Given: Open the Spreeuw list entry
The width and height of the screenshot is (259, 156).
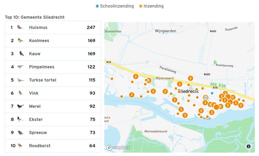Looking at the screenshot, I should click(53, 133).
